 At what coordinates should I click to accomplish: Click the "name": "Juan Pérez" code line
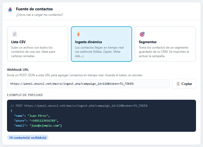[x=32, y=116]
